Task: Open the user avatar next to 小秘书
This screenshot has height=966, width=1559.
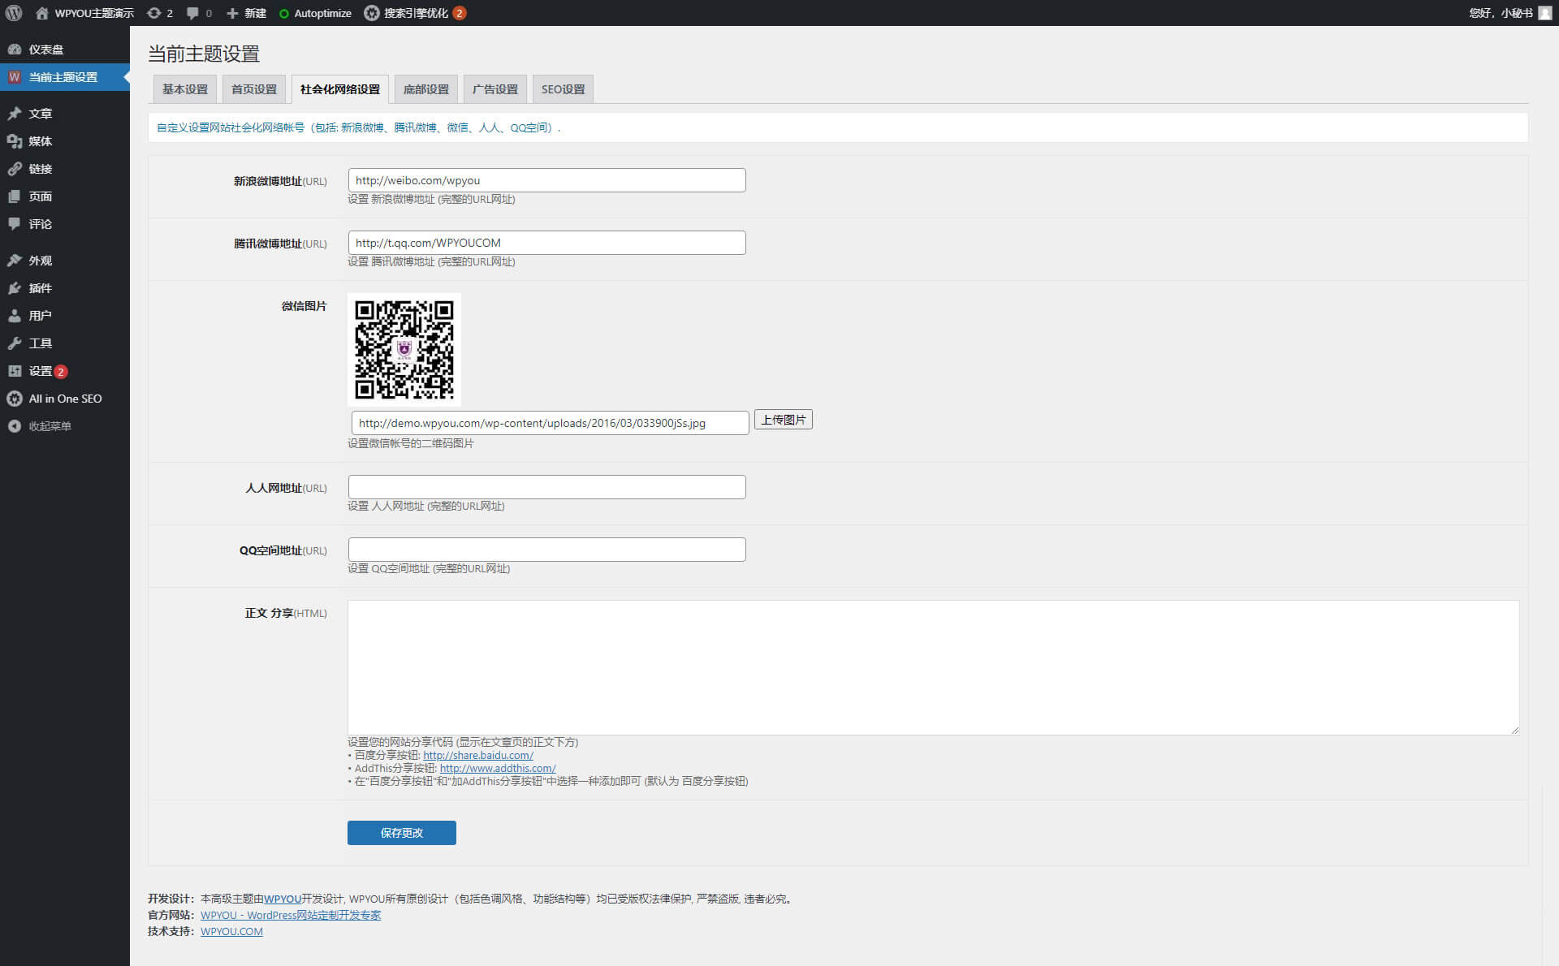Action: 1544,13
